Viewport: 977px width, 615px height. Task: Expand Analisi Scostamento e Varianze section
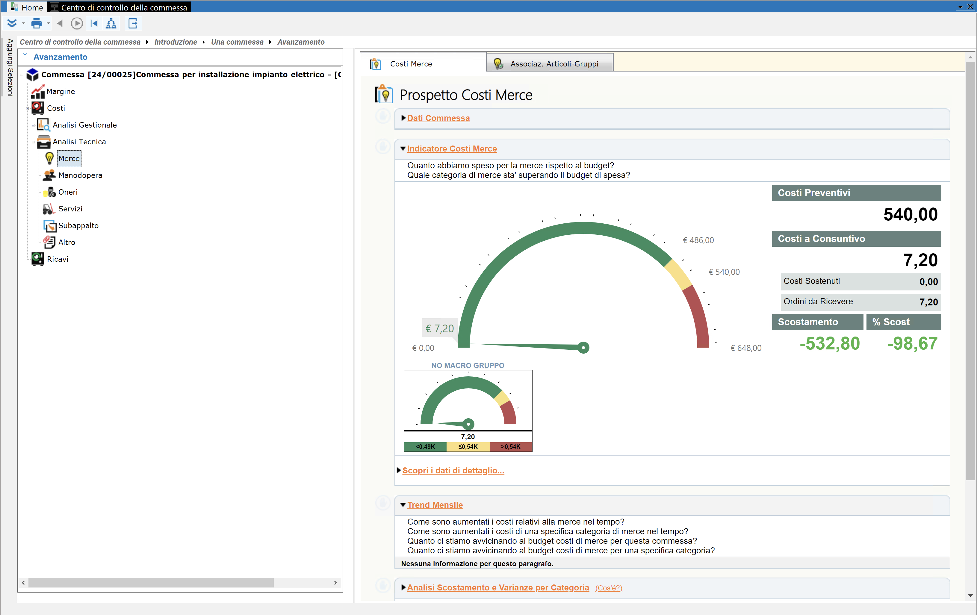pyautogui.click(x=403, y=587)
